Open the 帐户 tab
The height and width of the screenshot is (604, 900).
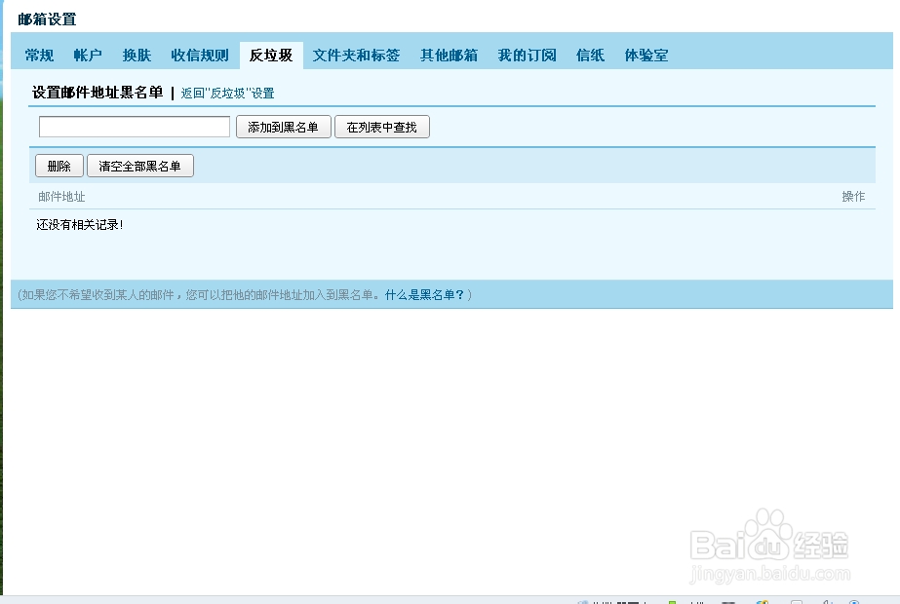88,56
